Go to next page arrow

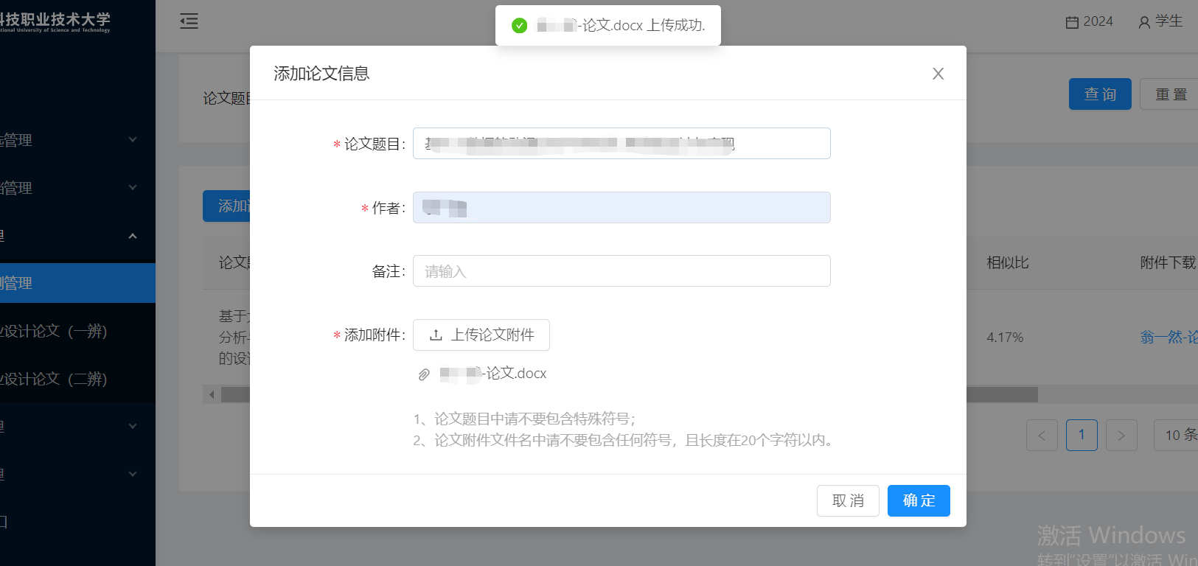(1121, 436)
